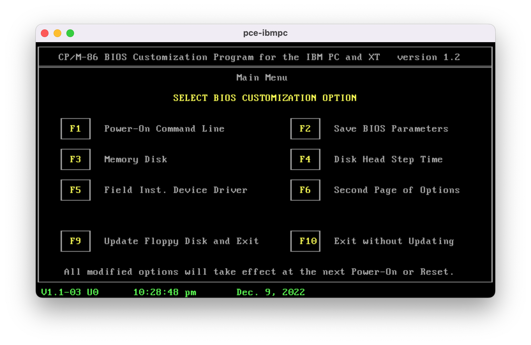
Task: Click the power-on or reset notice text
Action: coord(259,272)
